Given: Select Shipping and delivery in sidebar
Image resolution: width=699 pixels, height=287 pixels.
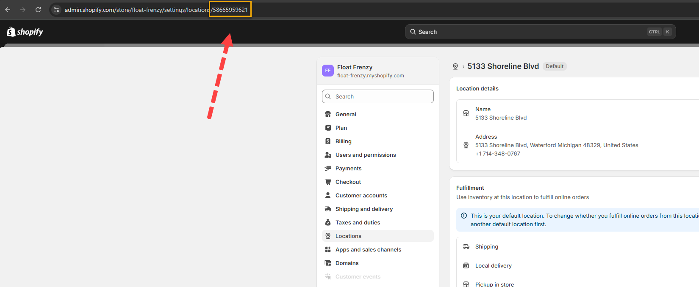Looking at the screenshot, I should (364, 209).
